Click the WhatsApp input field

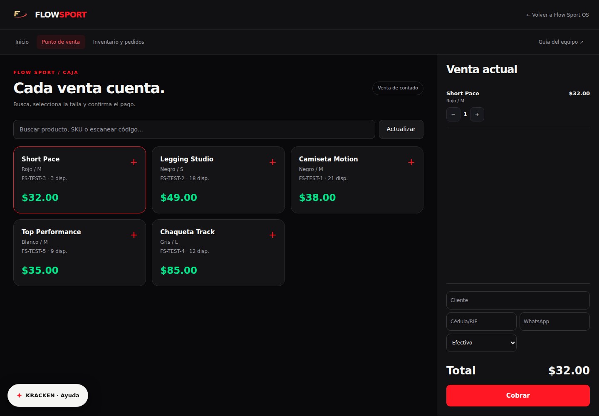(x=554, y=322)
